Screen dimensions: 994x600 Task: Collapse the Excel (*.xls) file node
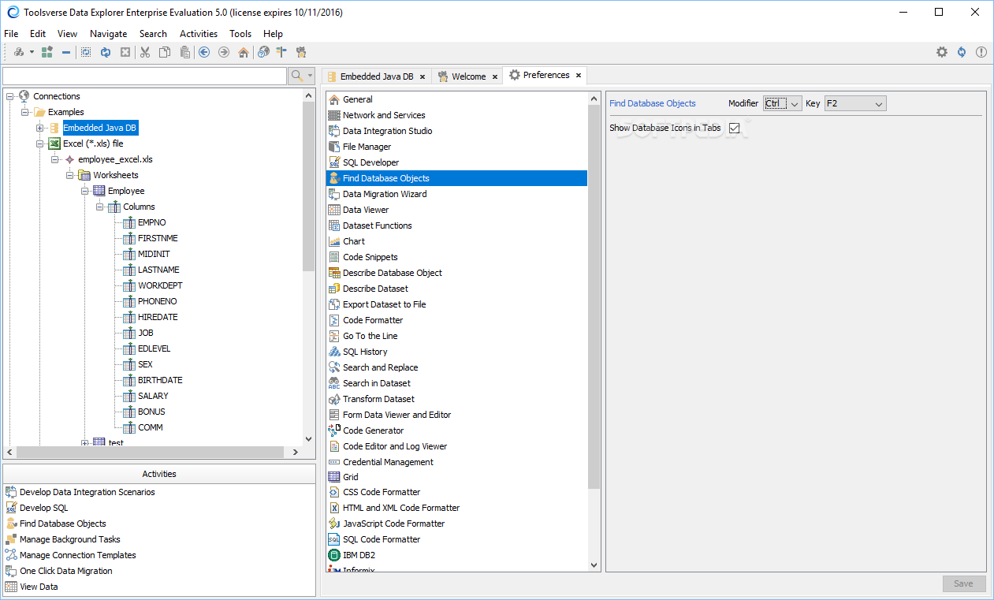[x=40, y=143]
